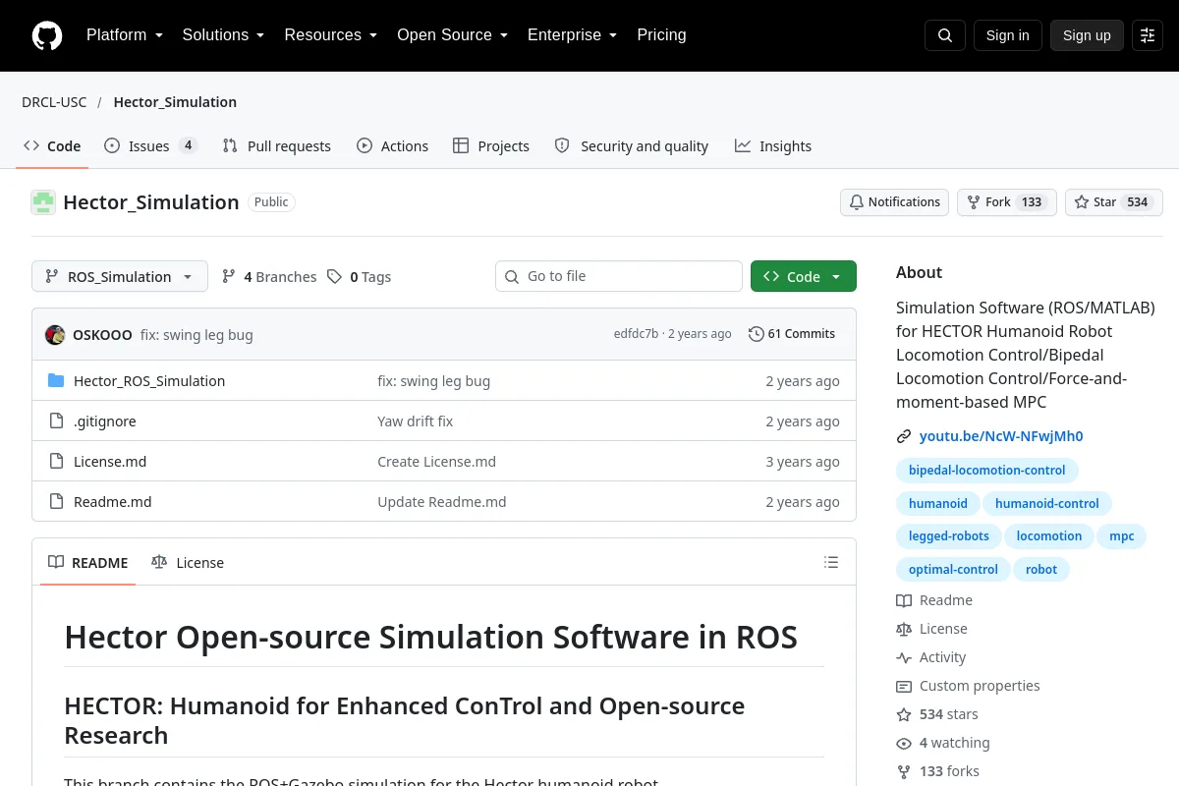Screen dimensions: 1179x786
Task: Open the .gitignore file
Action: pyautogui.click(x=105, y=421)
